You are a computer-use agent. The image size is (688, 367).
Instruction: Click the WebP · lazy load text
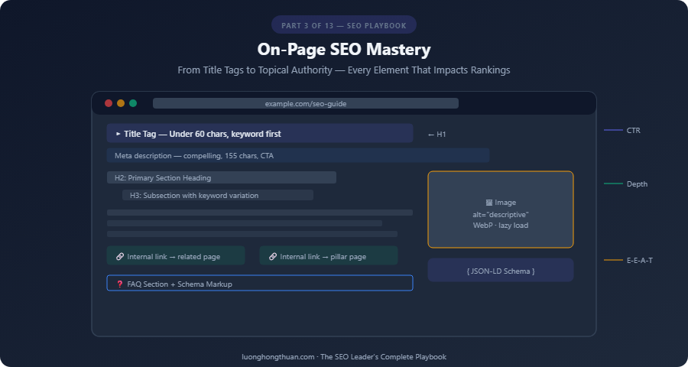(x=500, y=226)
